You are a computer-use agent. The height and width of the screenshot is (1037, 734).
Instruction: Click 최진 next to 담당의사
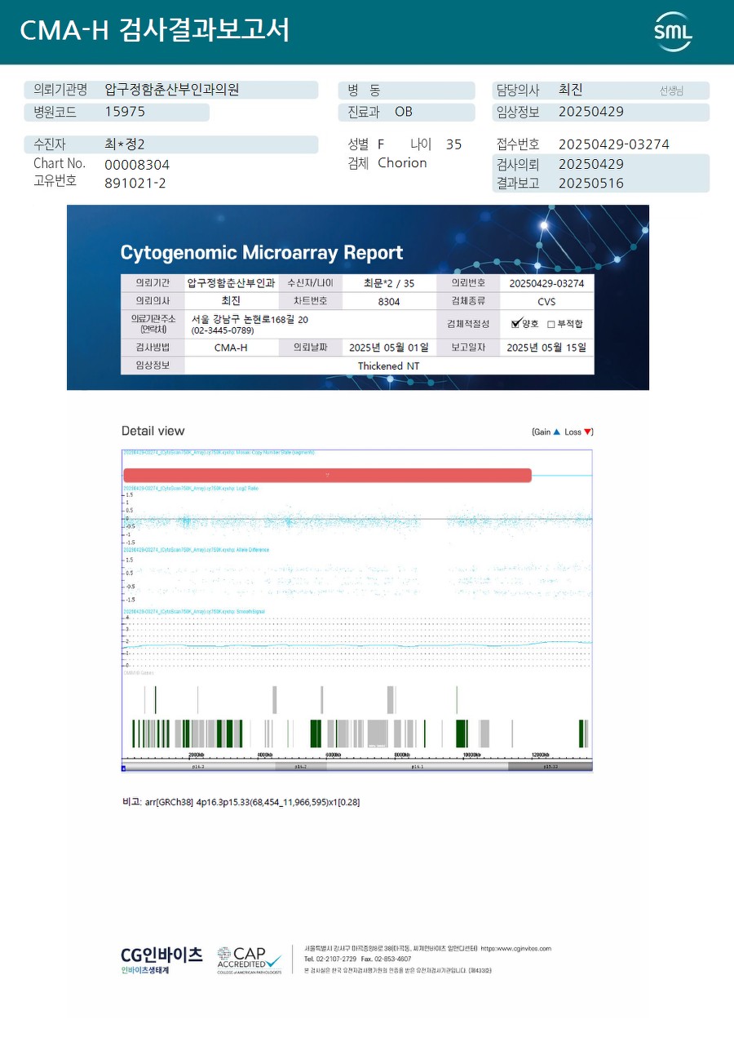tap(571, 90)
